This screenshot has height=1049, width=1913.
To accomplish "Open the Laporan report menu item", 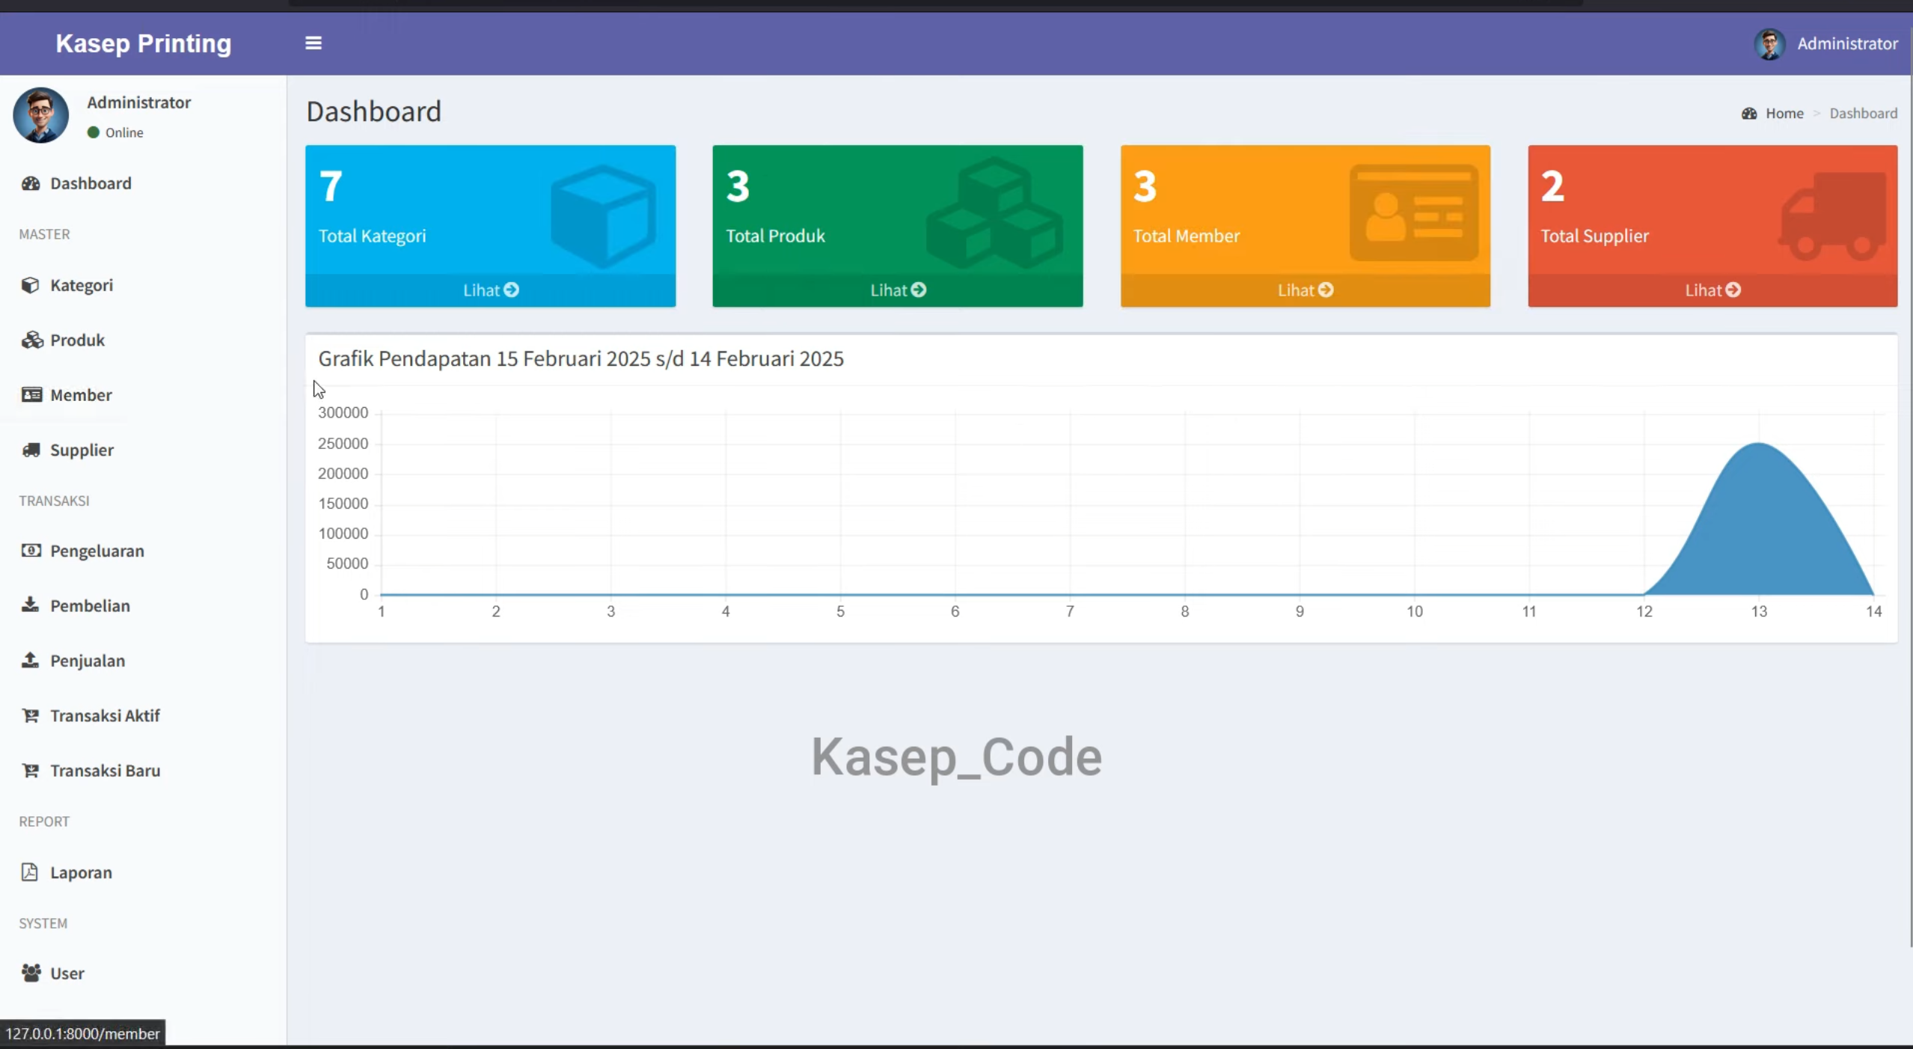I will coord(143,872).
